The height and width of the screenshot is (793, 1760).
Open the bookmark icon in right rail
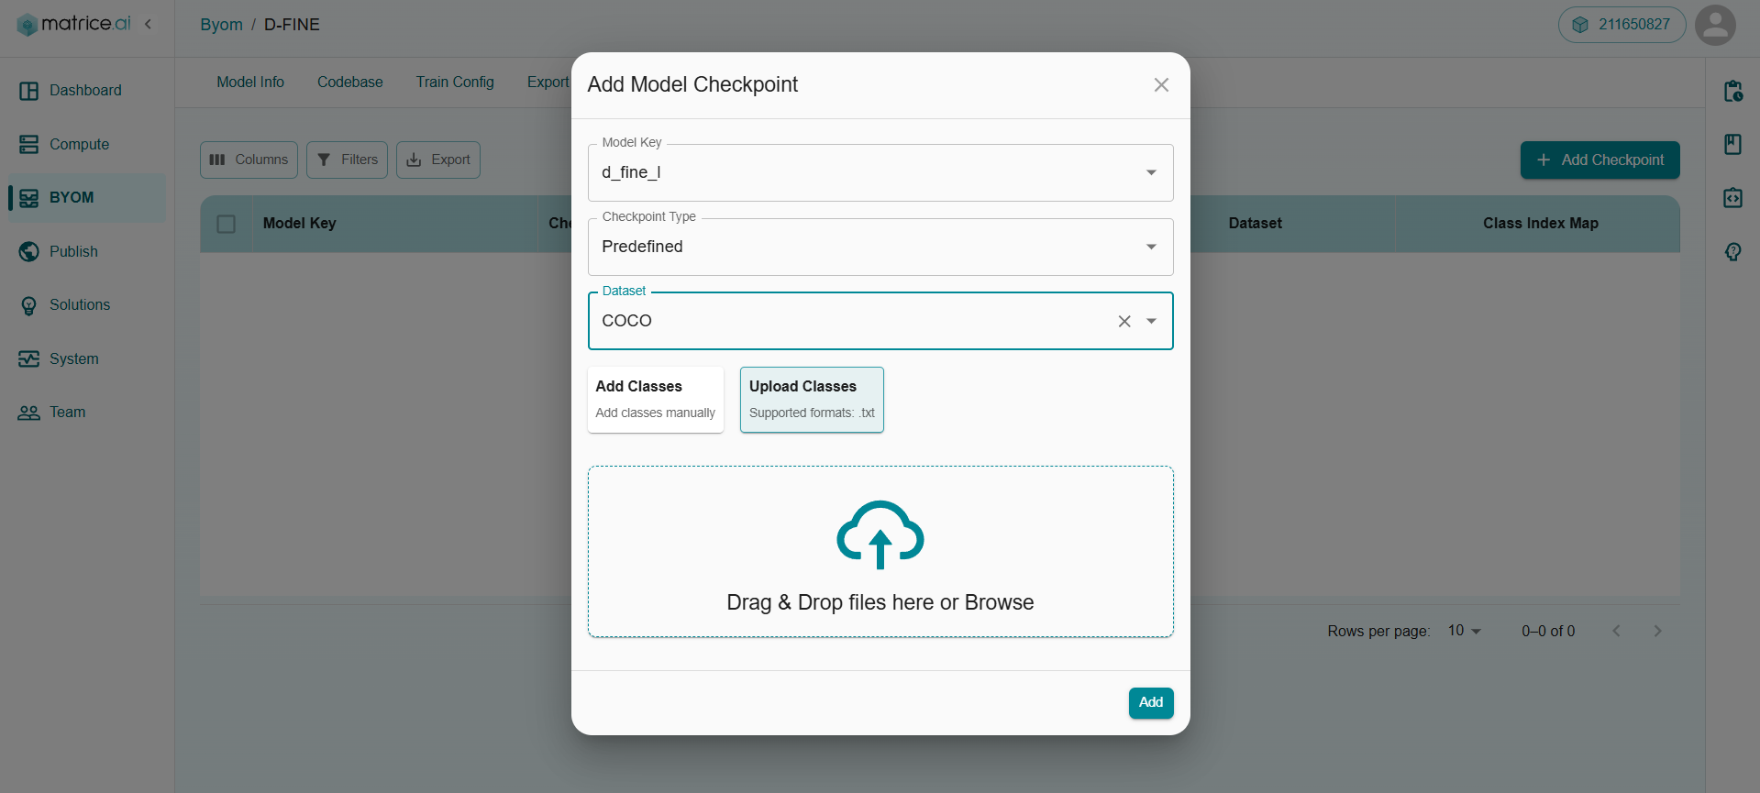click(1733, 144)
